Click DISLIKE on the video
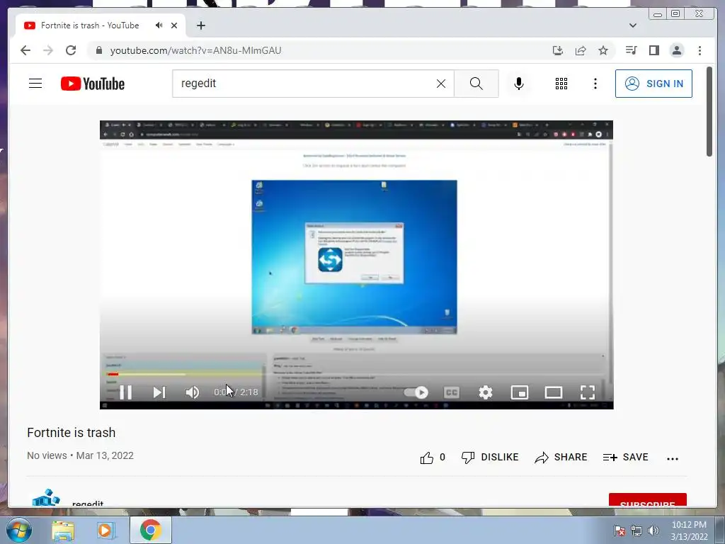The image size is (725, 544). coord(490,457)
